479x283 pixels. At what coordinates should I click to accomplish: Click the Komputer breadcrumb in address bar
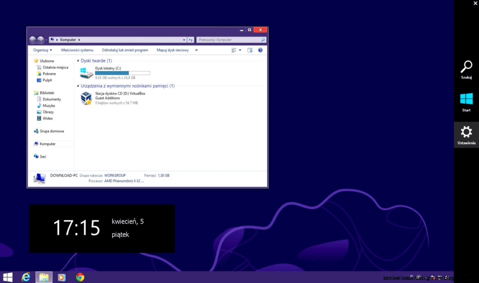point(68,40)
